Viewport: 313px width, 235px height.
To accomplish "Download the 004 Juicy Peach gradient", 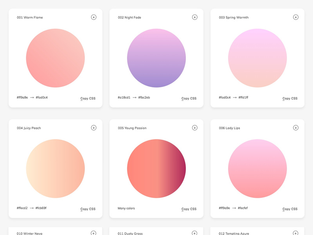I will [x=94, y=128].
